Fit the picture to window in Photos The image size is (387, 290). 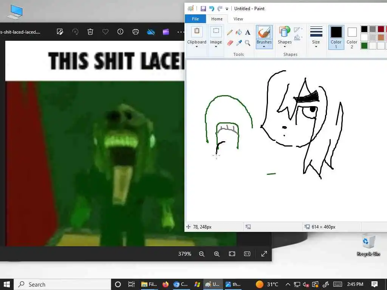point(232,254)
